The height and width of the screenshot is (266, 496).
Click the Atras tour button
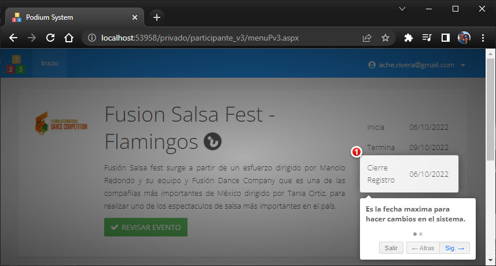(423, 248)
